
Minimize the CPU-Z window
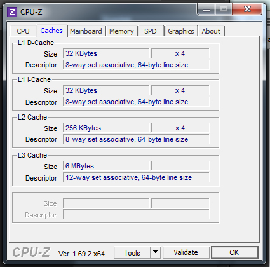206,10
